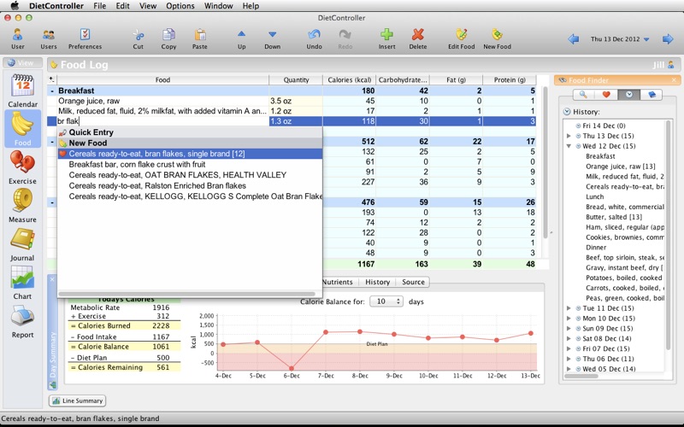This screenshot has width=684, height=427.
Task: Go to previous day with blue left arrow
Action: pyautogui.click(x=573, y=39)
